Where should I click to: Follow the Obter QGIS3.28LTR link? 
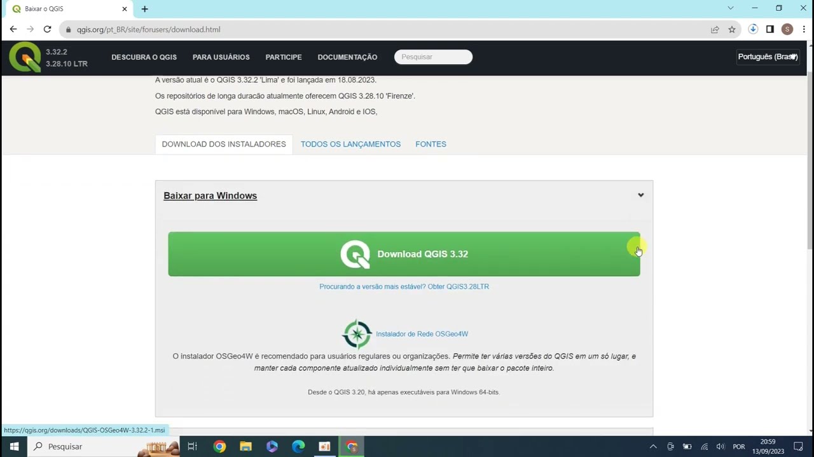point(459,286)
